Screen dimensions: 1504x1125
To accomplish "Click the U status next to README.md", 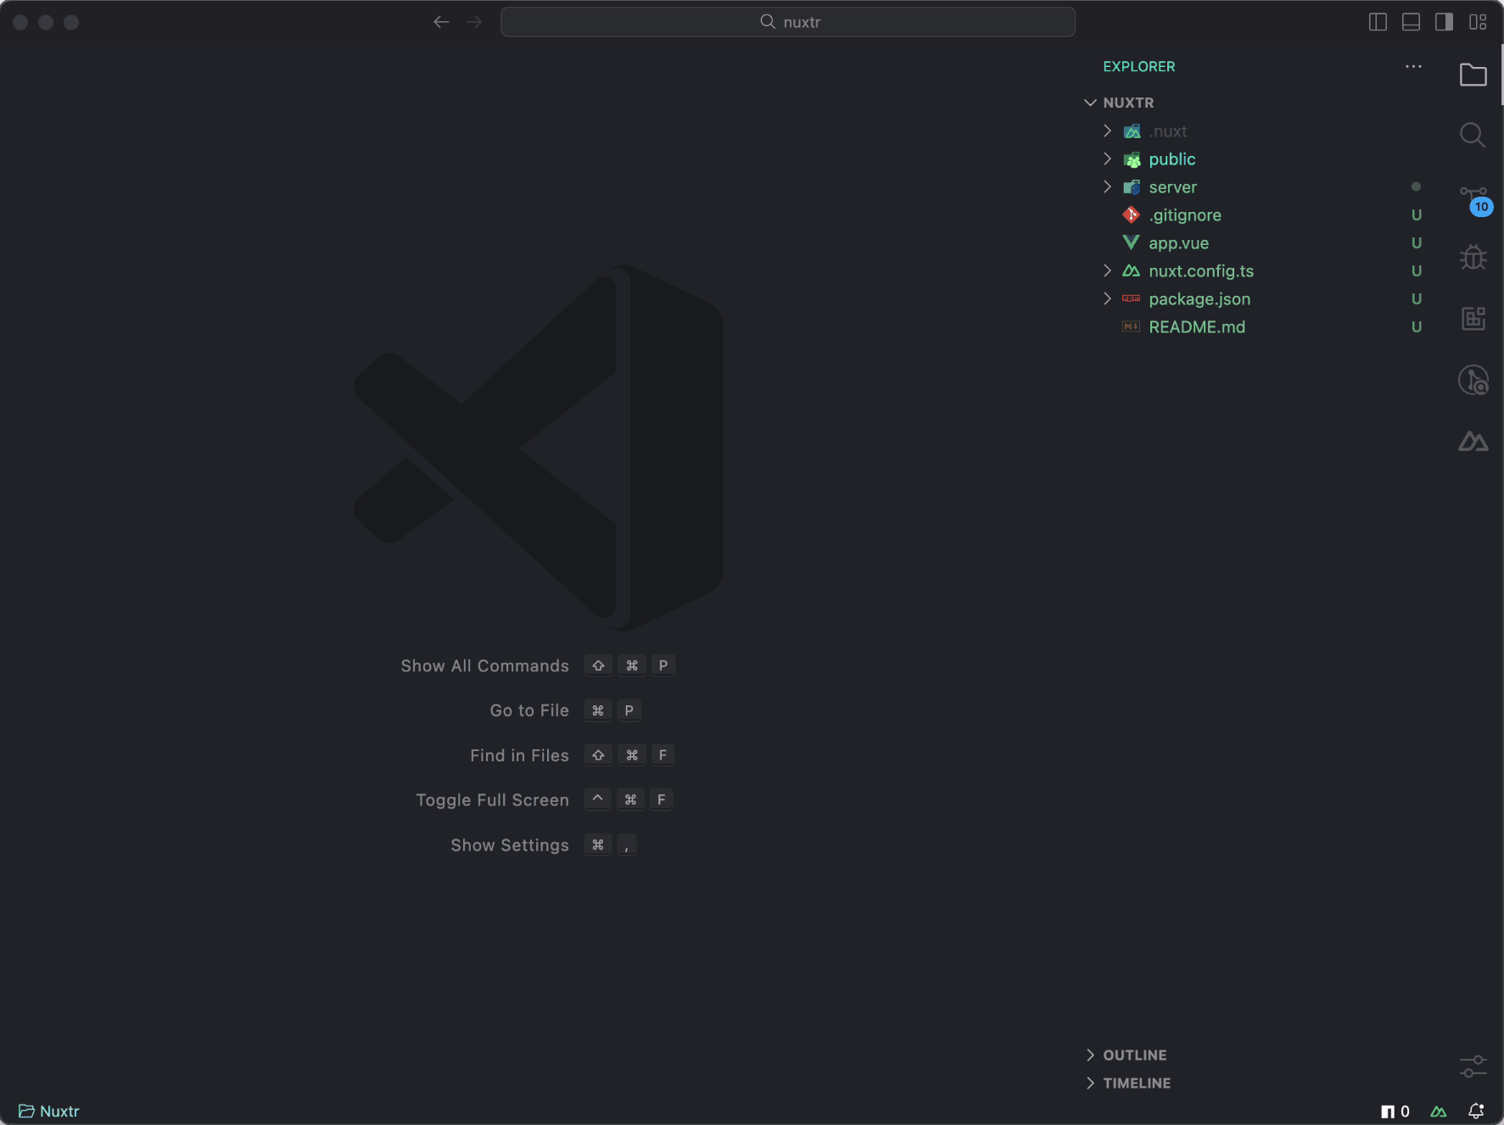I will pos(1417,327).
